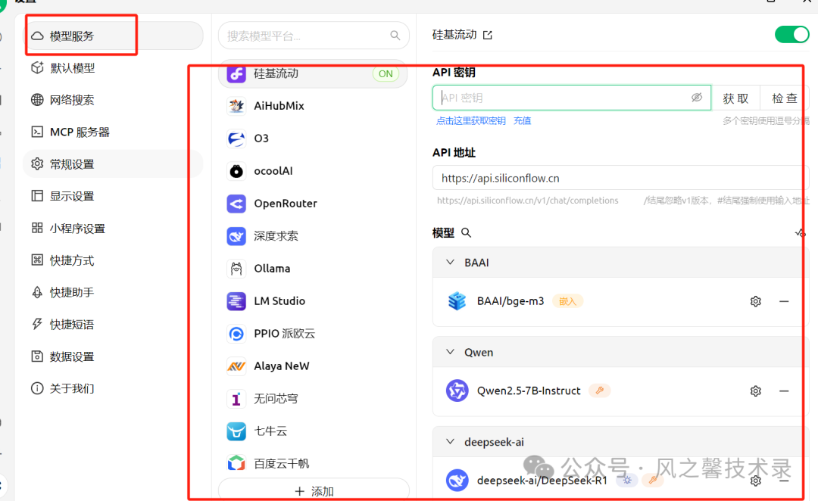Click the 检查 button
The width and height of the screenshot is (818, 501).
click(784, 98)
